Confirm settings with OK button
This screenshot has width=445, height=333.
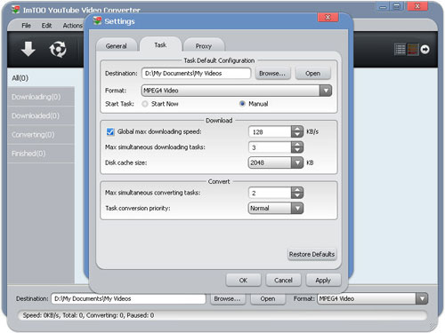point(243,280)
